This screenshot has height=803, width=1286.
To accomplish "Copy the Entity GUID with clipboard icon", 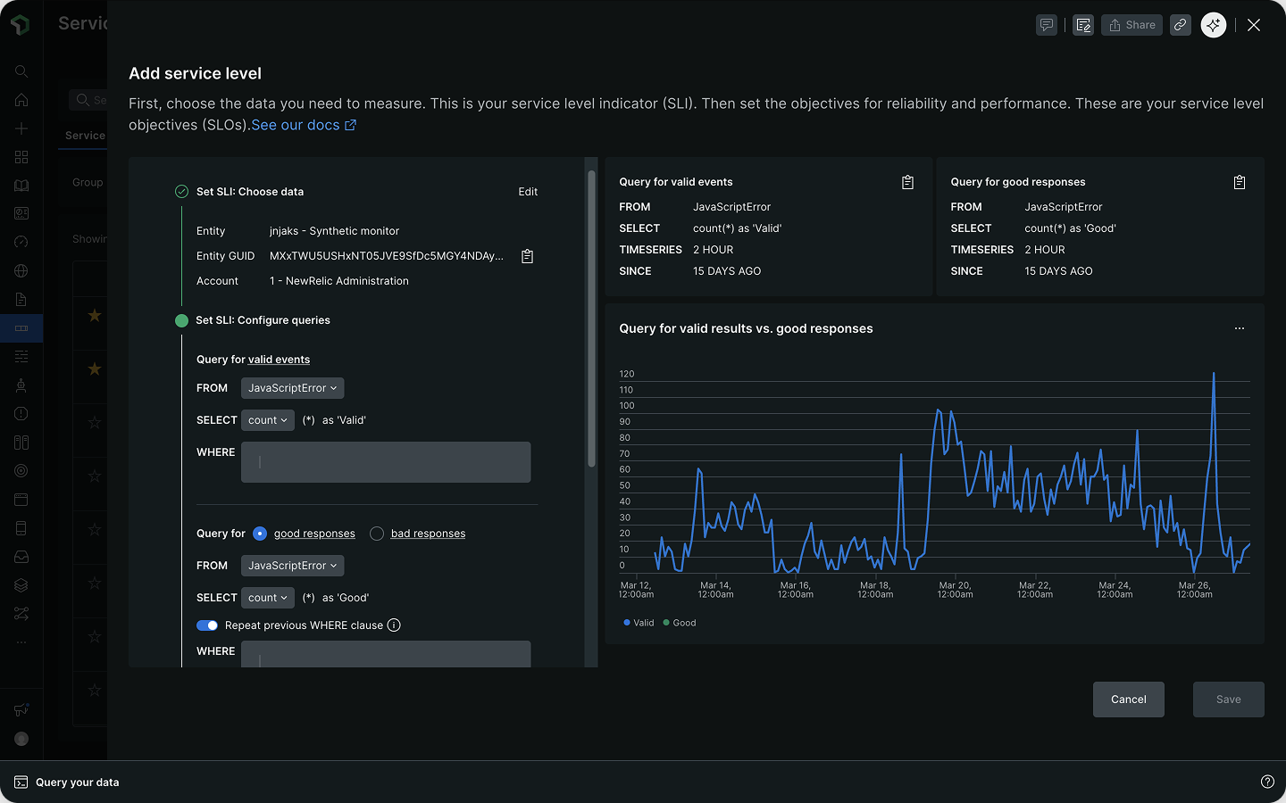I will click(527, 256).
